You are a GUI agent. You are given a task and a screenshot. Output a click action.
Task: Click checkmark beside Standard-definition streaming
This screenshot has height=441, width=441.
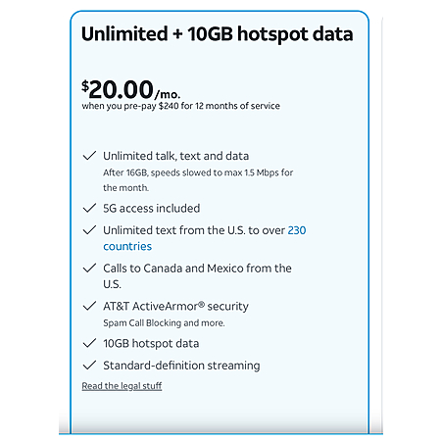(89, 365)
